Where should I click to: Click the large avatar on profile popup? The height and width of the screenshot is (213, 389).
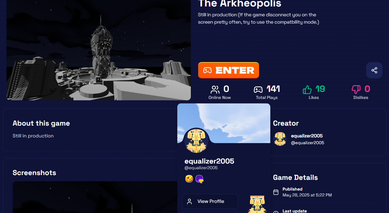click(x=196, y=141)
